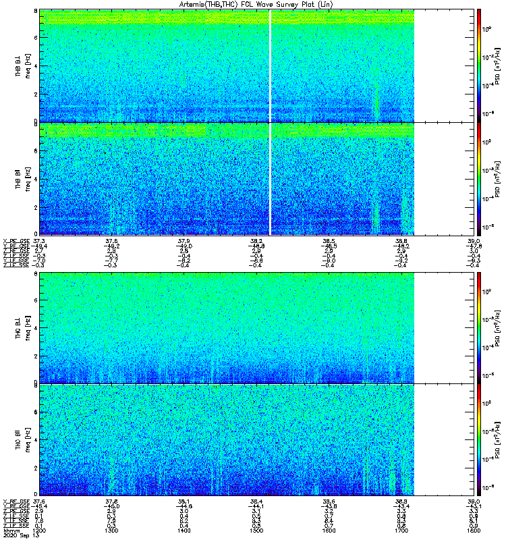Click the "THC B⊥ freq [Hz]" axis label

point(23,327)
